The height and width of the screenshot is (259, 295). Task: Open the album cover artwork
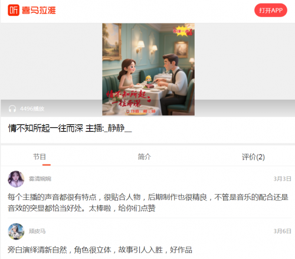[148, 69]
